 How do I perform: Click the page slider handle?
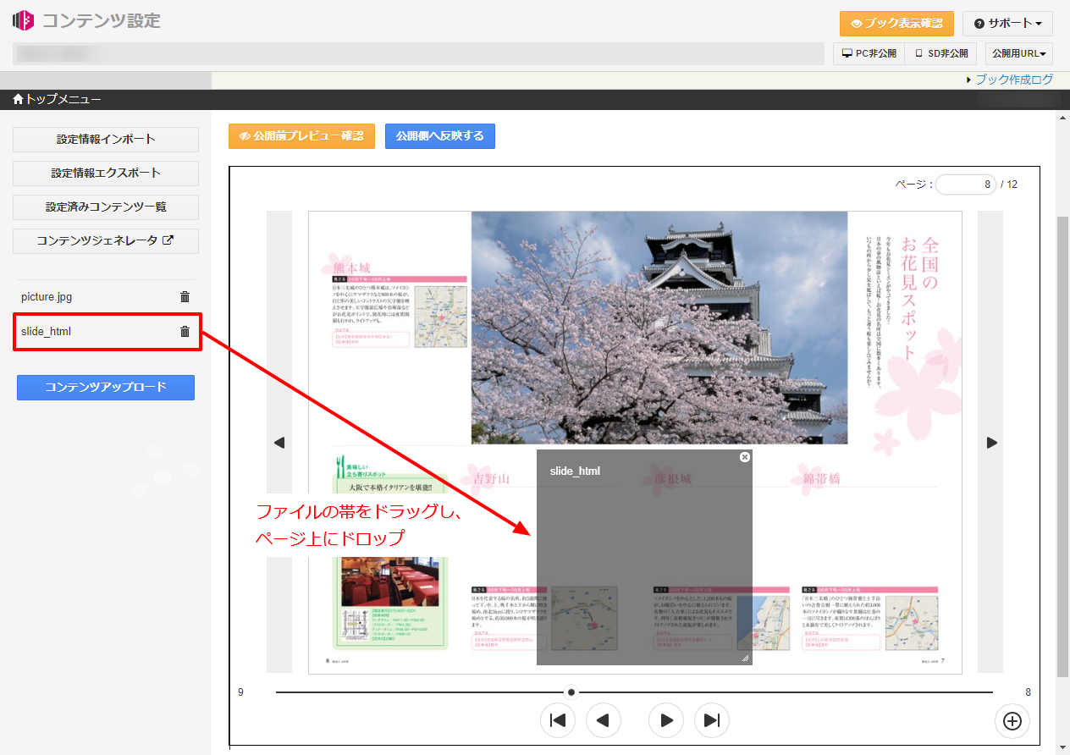(x=571, y=692)
